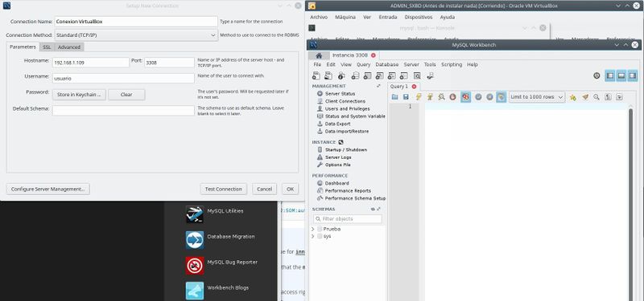Toggle the auto-commit mode button

[x=501, y=97]
